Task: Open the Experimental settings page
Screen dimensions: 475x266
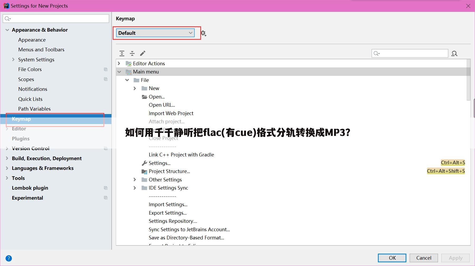Action: (x=27, y=198)
